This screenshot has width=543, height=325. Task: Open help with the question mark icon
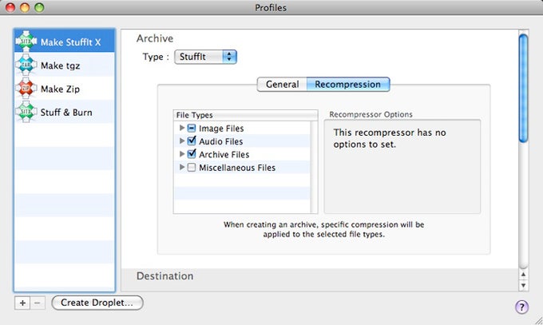point(521,307)
